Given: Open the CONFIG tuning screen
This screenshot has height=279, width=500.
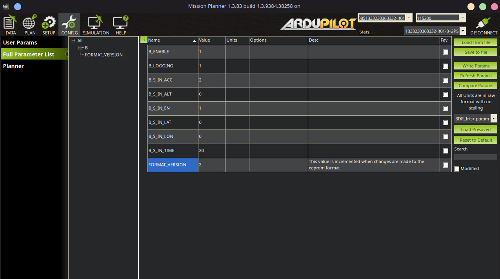Looking at the screenshot, I should [x=69, y=25].
